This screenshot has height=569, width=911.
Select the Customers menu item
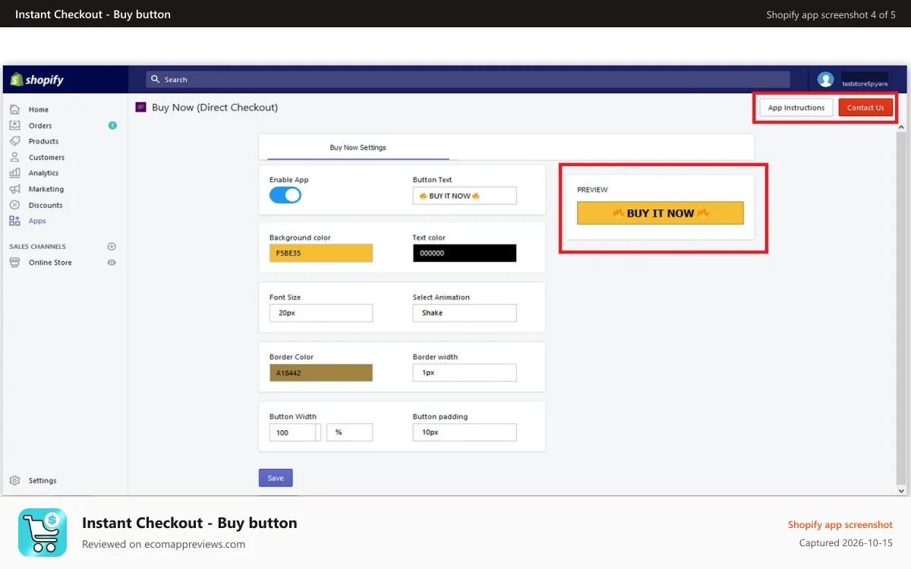pos(46,157)
